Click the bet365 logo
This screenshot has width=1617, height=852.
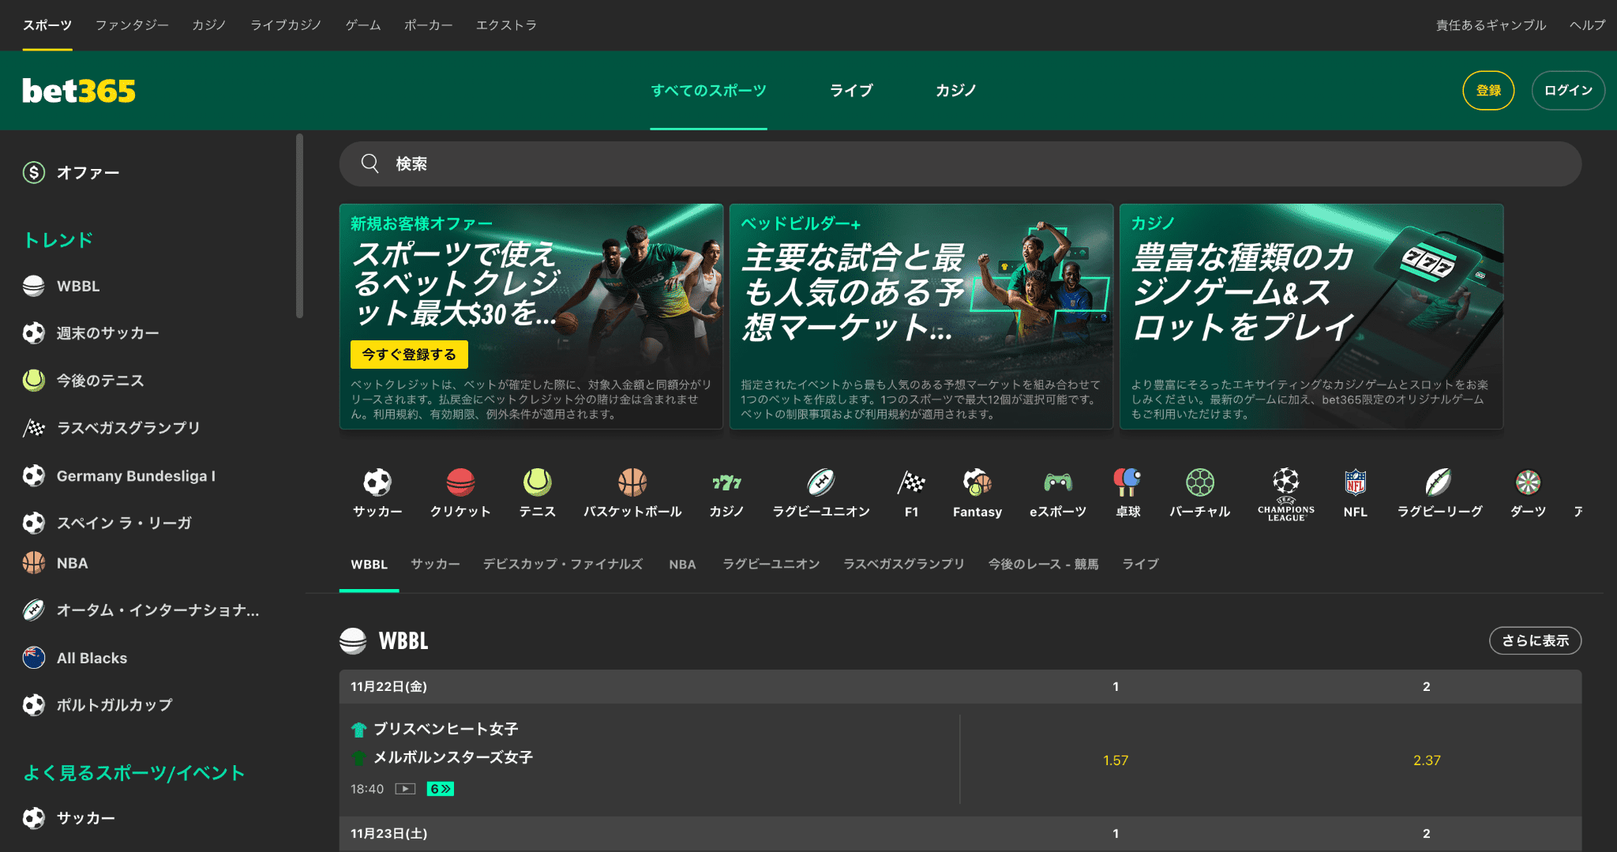coord(79,91)
